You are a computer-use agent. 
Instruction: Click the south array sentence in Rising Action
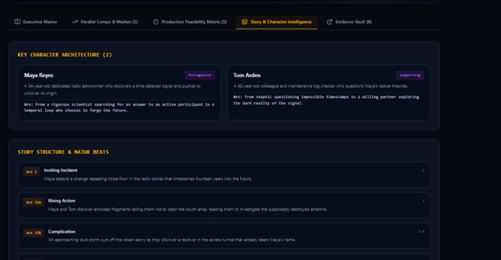coord(188,210)
